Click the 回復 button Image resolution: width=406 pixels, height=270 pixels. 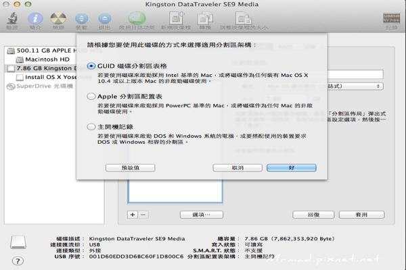[313, 215]
